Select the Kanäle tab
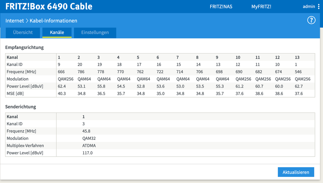 (57, 33)
